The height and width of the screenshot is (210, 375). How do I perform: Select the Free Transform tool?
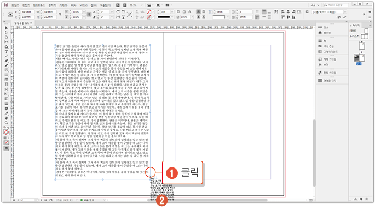coord(7,94)
